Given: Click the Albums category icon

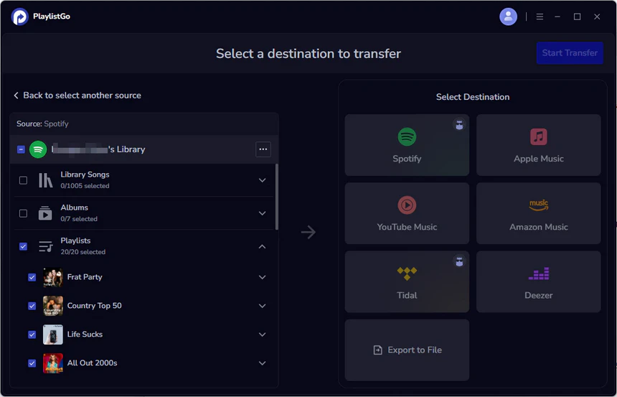Looking at the screenshot, I should pos(45,213).
